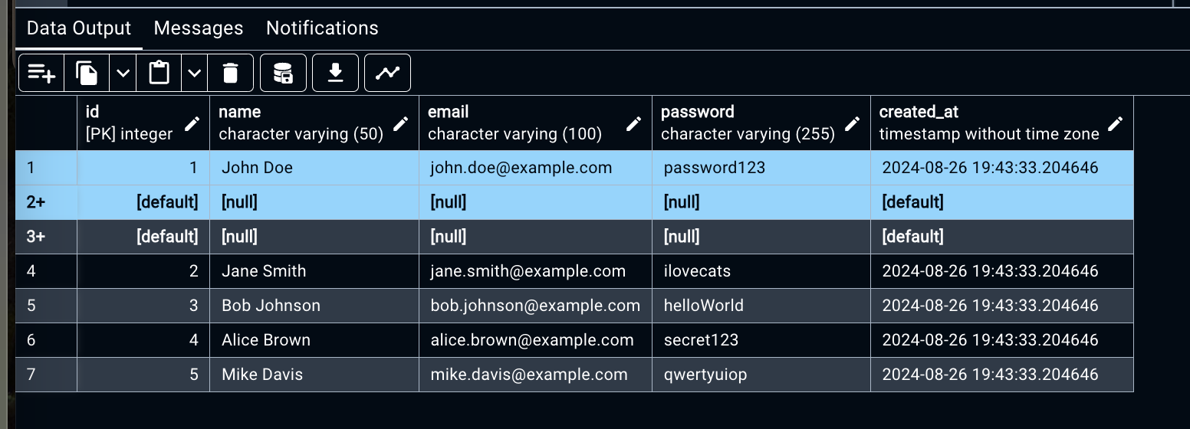Expand the copy options dropdown arrow

coord(123,73)
